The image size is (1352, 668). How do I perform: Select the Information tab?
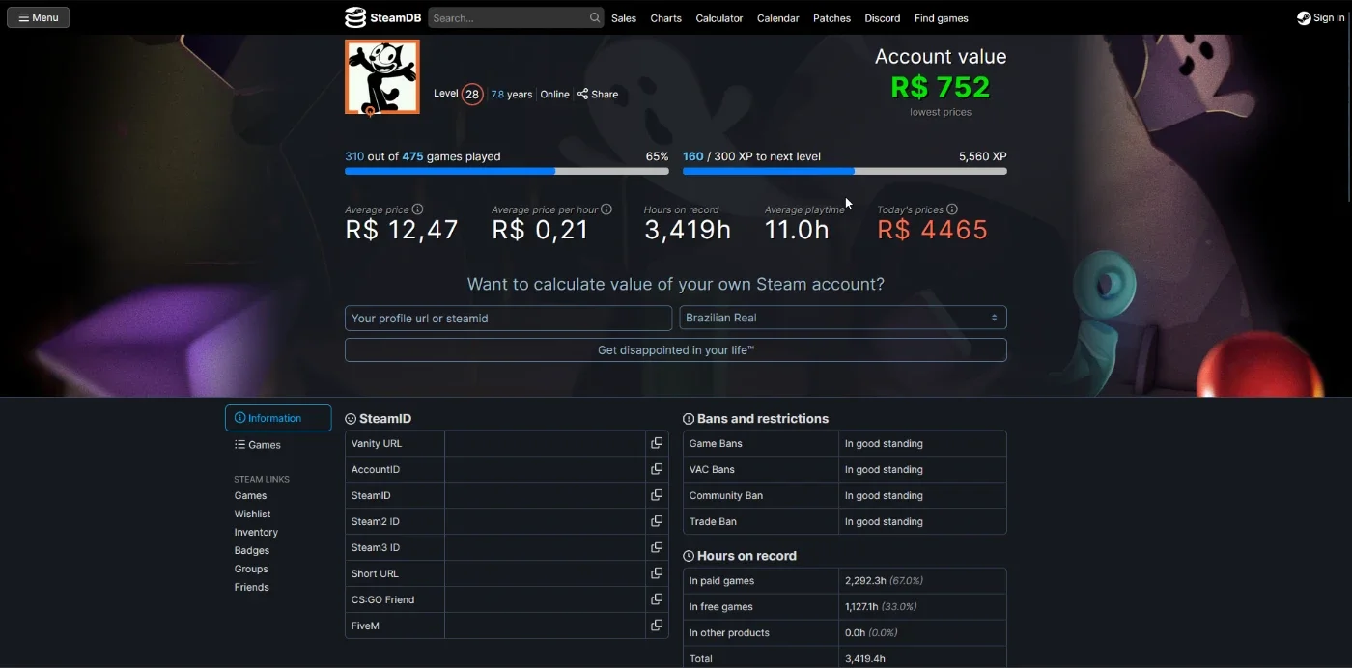278,418
